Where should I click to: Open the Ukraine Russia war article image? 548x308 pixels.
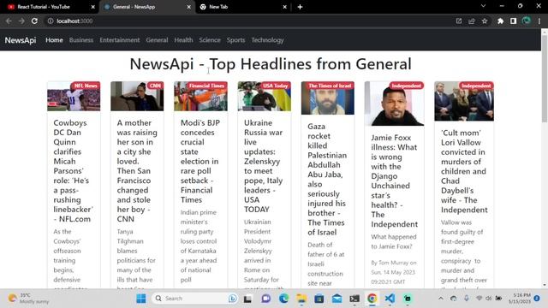click(x=265, y=97)
